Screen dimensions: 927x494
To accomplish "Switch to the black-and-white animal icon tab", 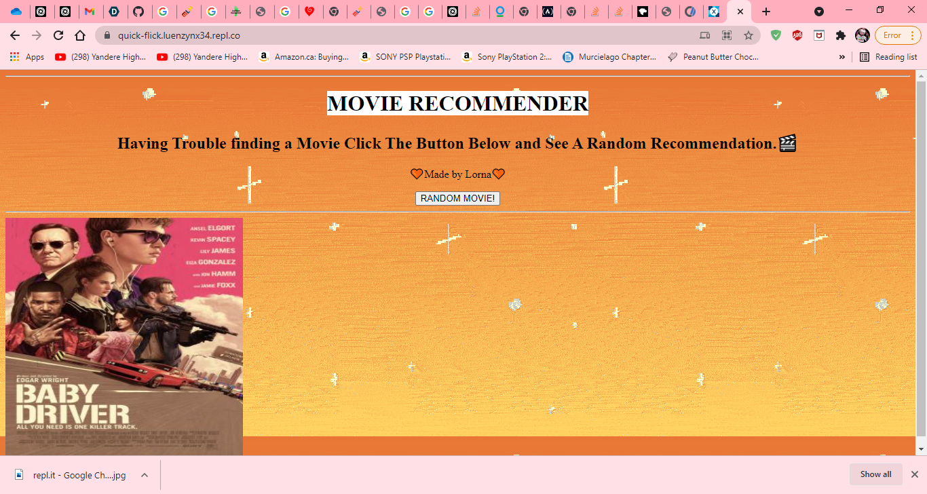I will [x=641, y=12].
